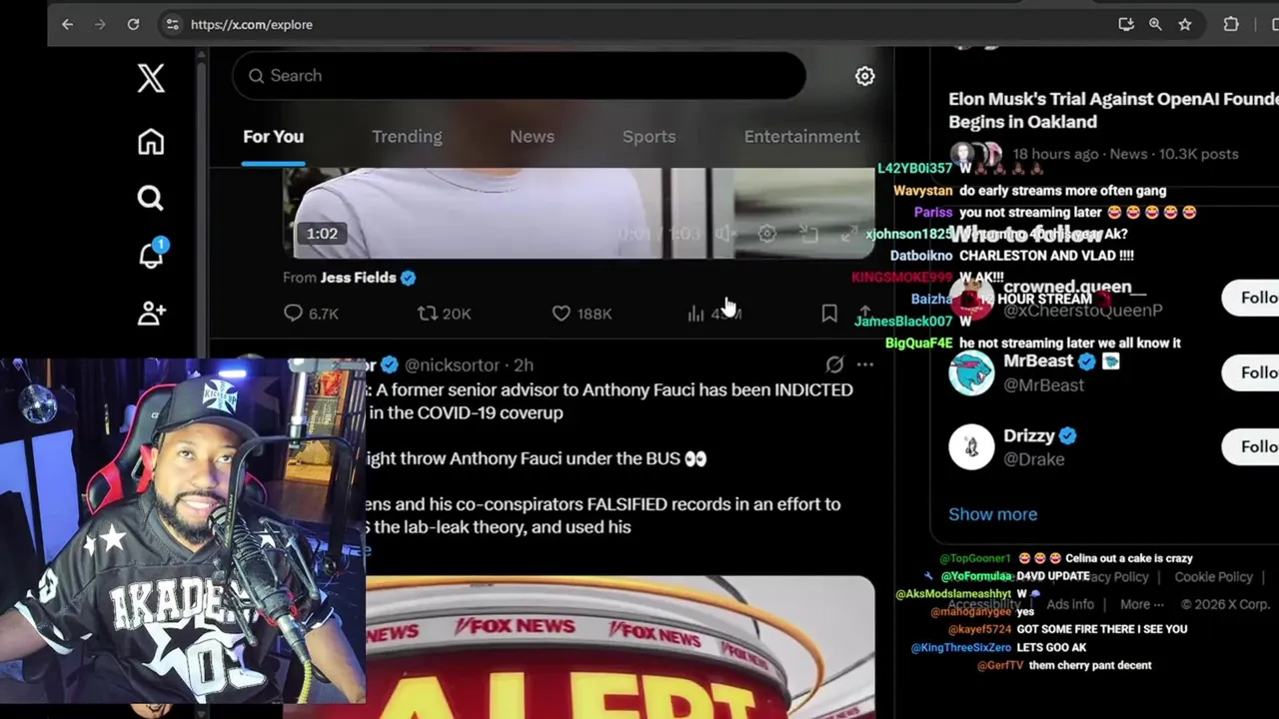Bookmark page with the star icon
Image resolution: width=1279 pixels, height=719 pixels.
click(1185, 24)
